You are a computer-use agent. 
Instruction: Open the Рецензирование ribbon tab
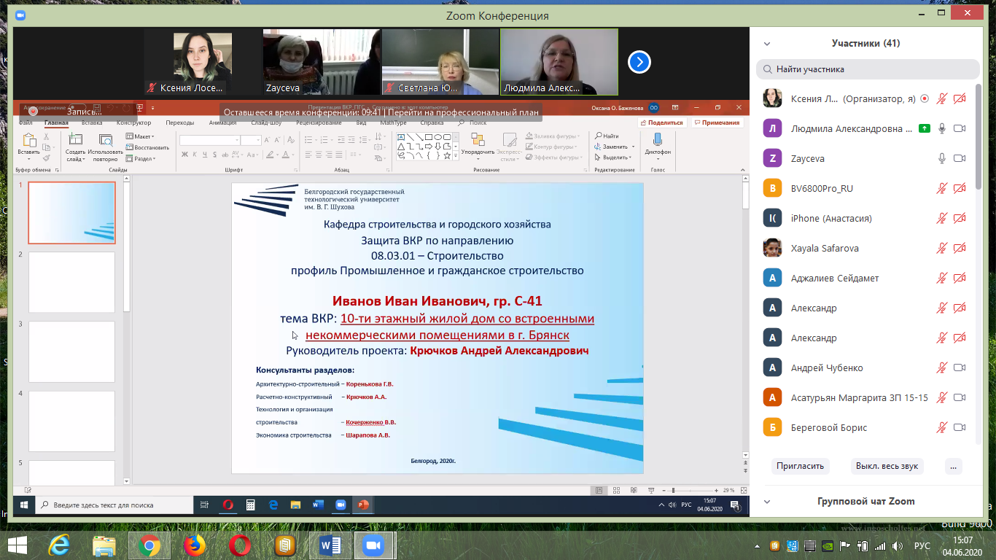pos(319,122)
